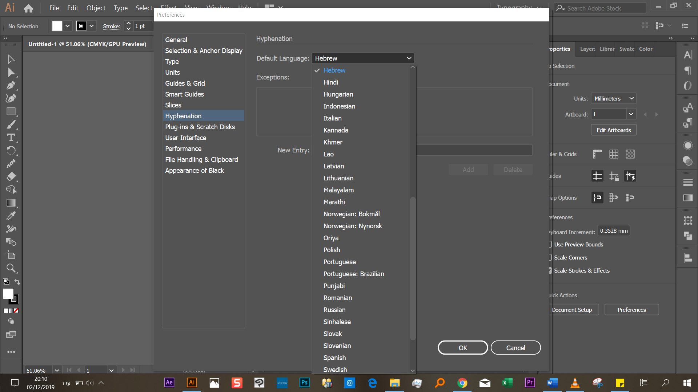The image size is (698, 392).
Task: Open the Artboard number dropdown
Action: click(x=631, y=114)
